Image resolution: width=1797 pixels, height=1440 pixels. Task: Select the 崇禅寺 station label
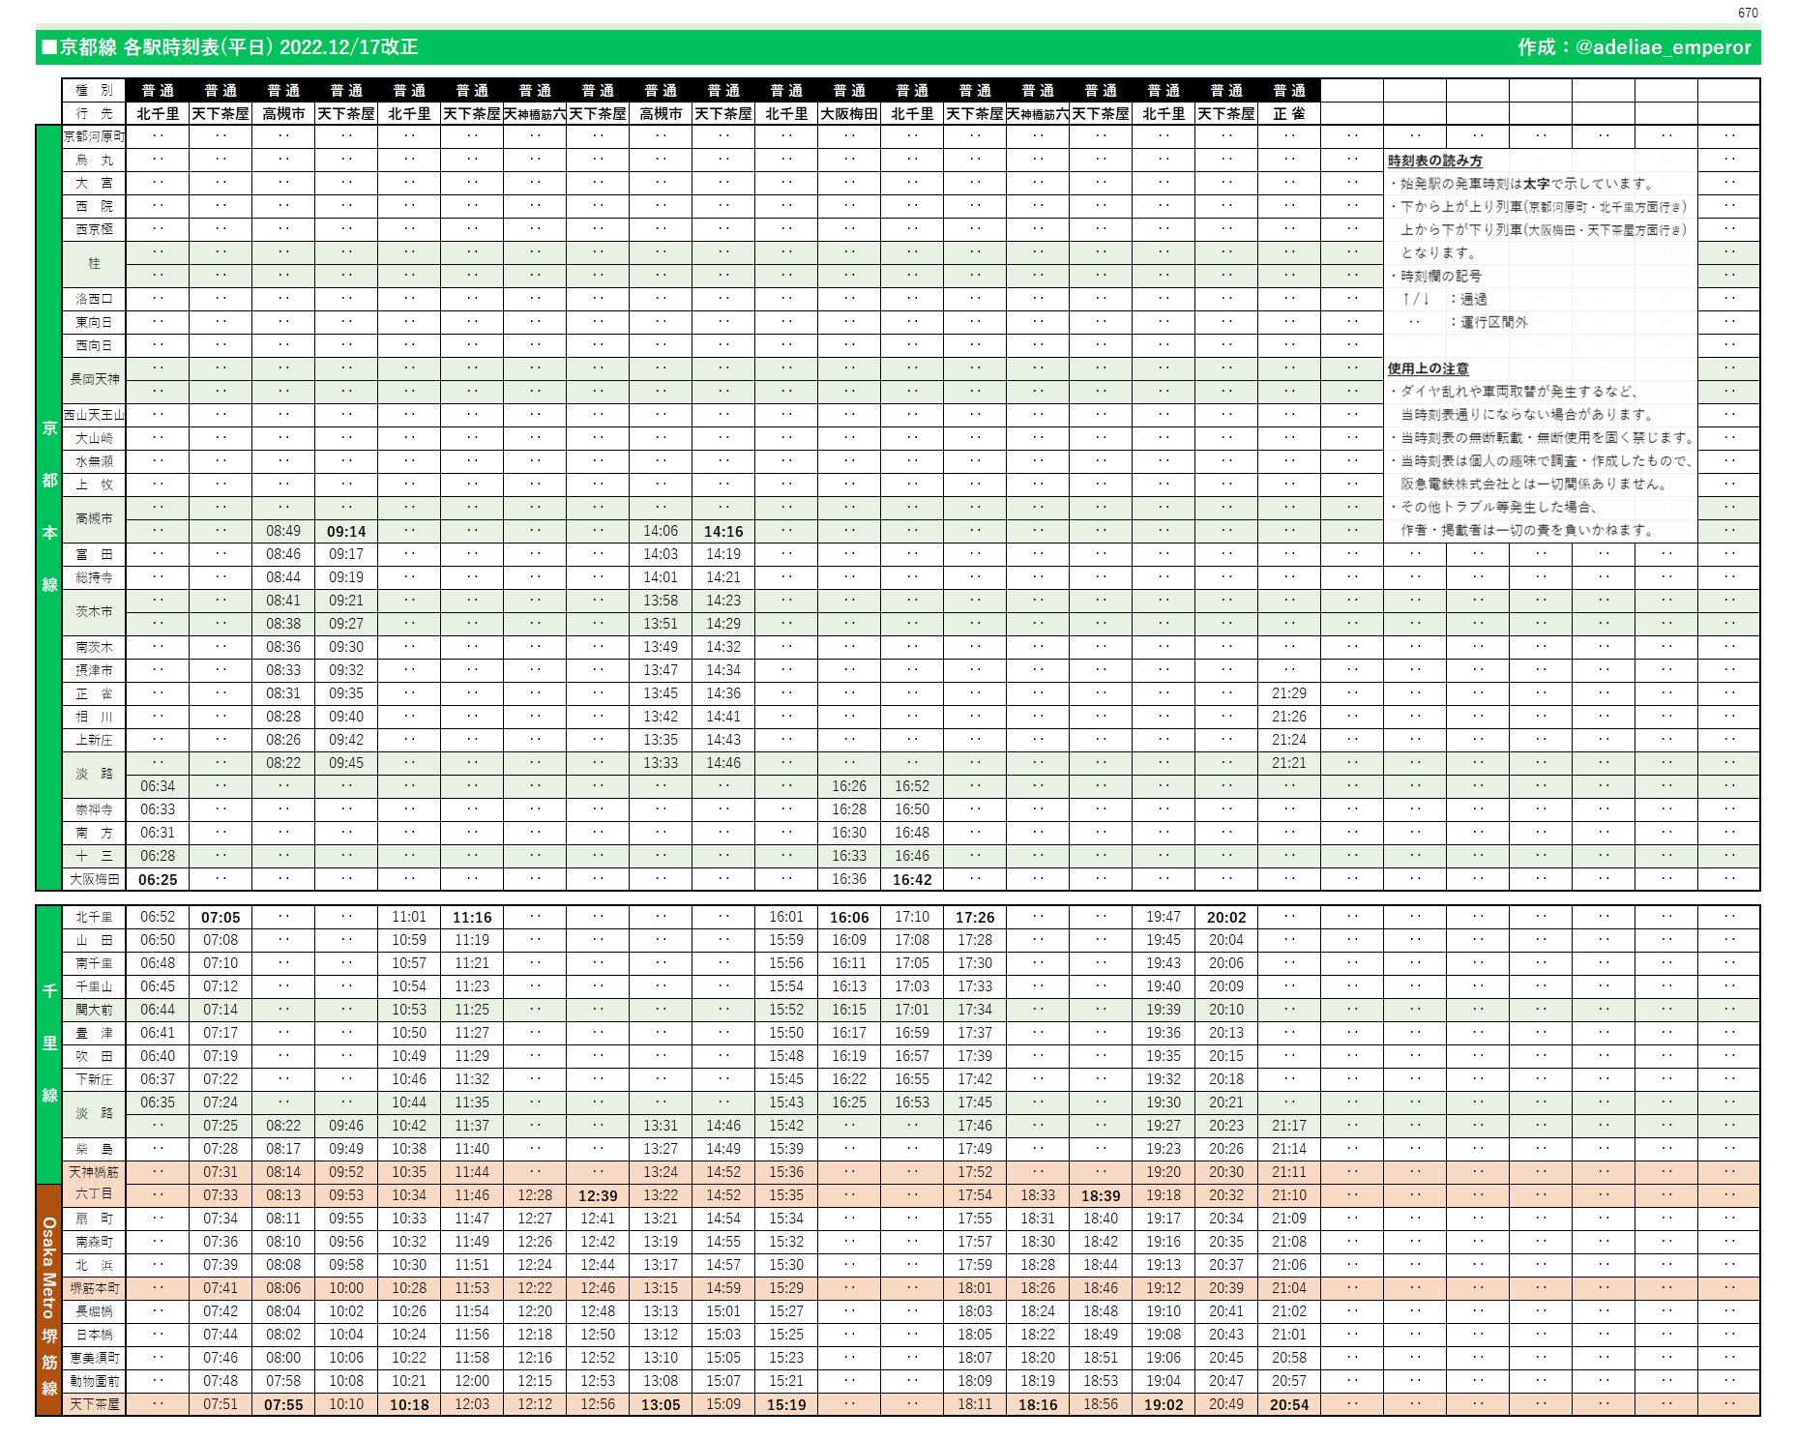94,809
